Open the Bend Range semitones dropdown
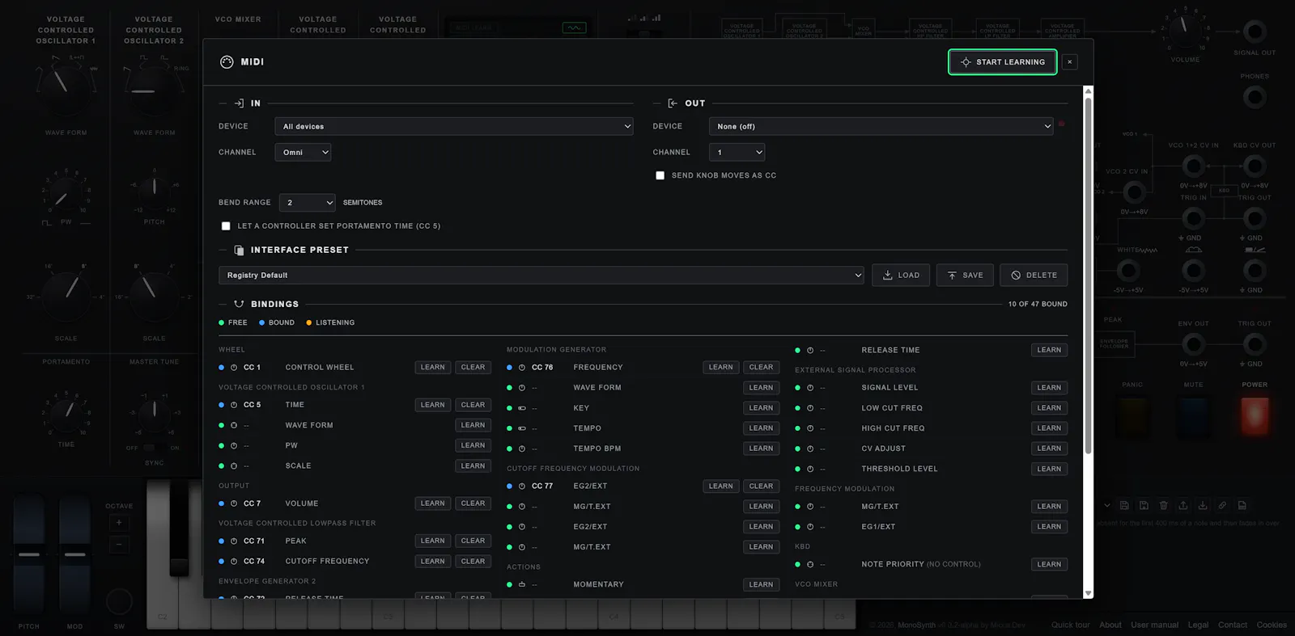The height and width of the screenshot is (636, 1295). tap(307, 203)
